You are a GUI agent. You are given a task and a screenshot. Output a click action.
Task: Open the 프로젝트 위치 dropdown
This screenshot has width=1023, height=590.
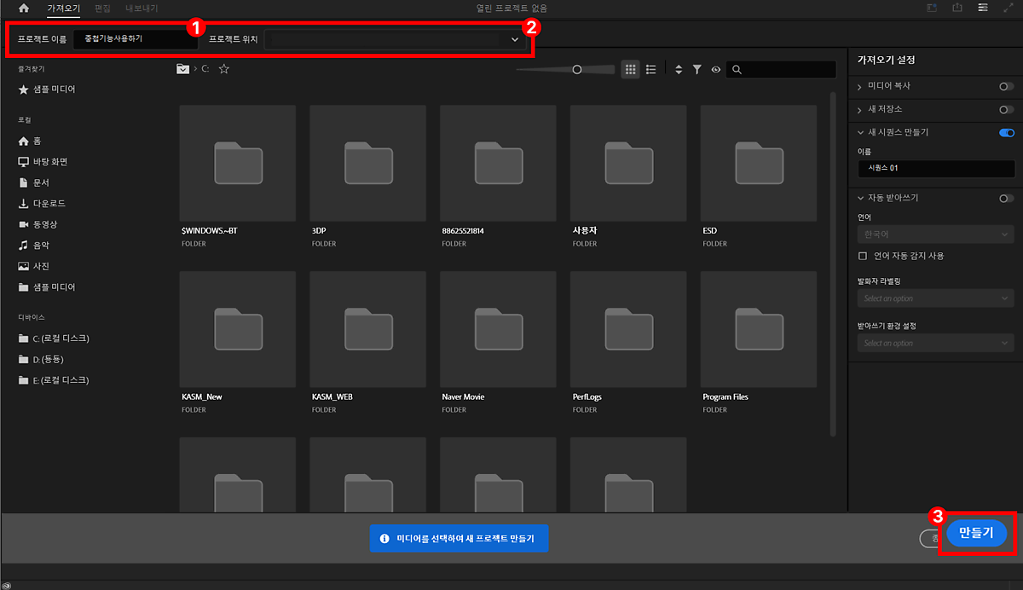(x=514, y=39)
